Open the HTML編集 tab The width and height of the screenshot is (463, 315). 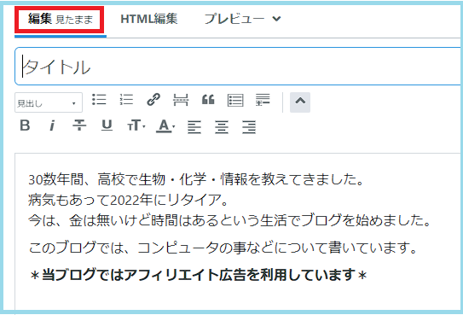point(149,19)
